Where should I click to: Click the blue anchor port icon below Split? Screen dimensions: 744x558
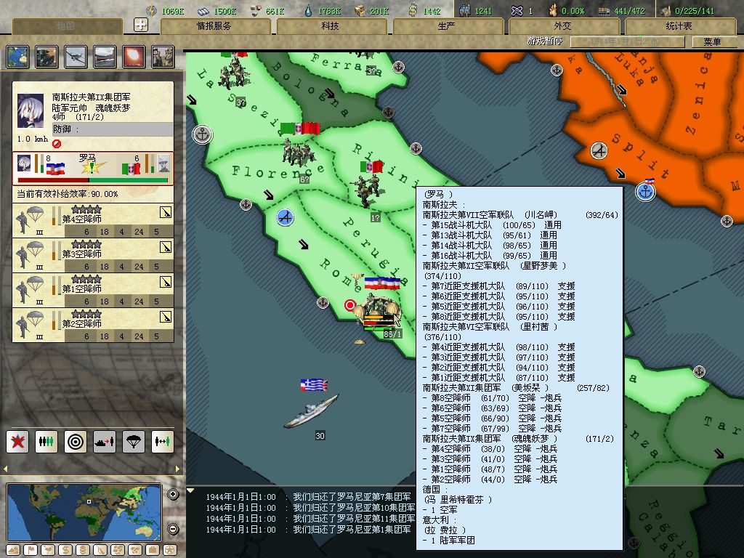click(x=645, y=191)
